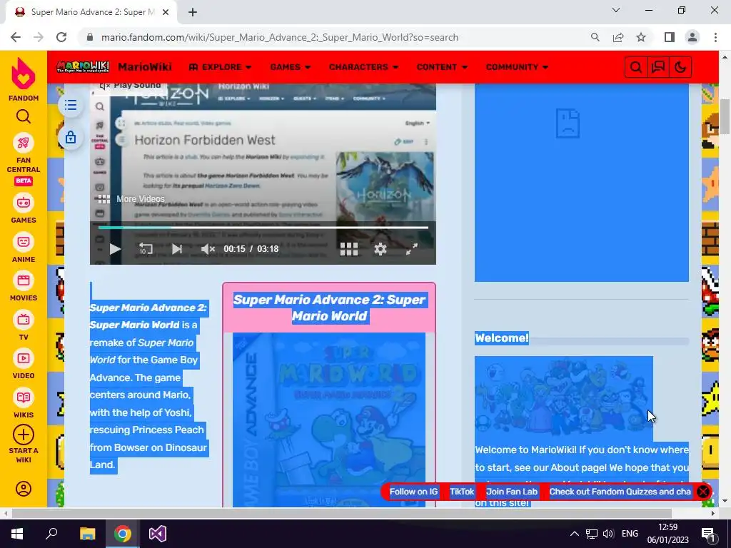This screenshot has width=731, height=548.
Task: Open the Join Fan Lab link
Action: coord(511,492)
